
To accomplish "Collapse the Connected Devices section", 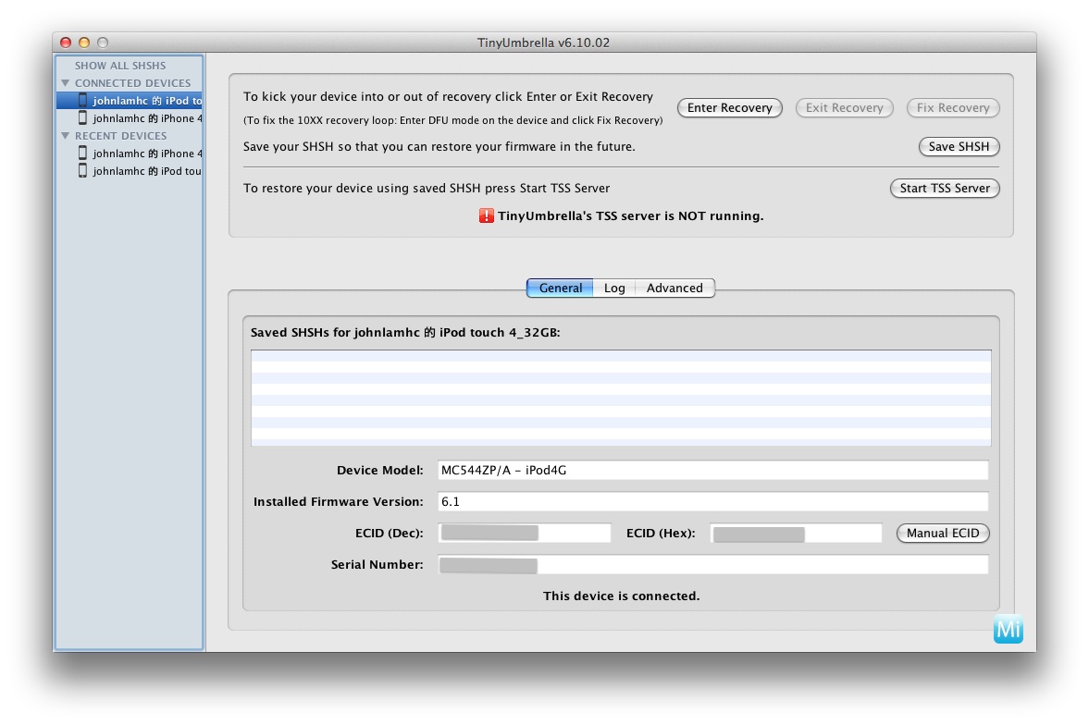I will coord(66,83).
